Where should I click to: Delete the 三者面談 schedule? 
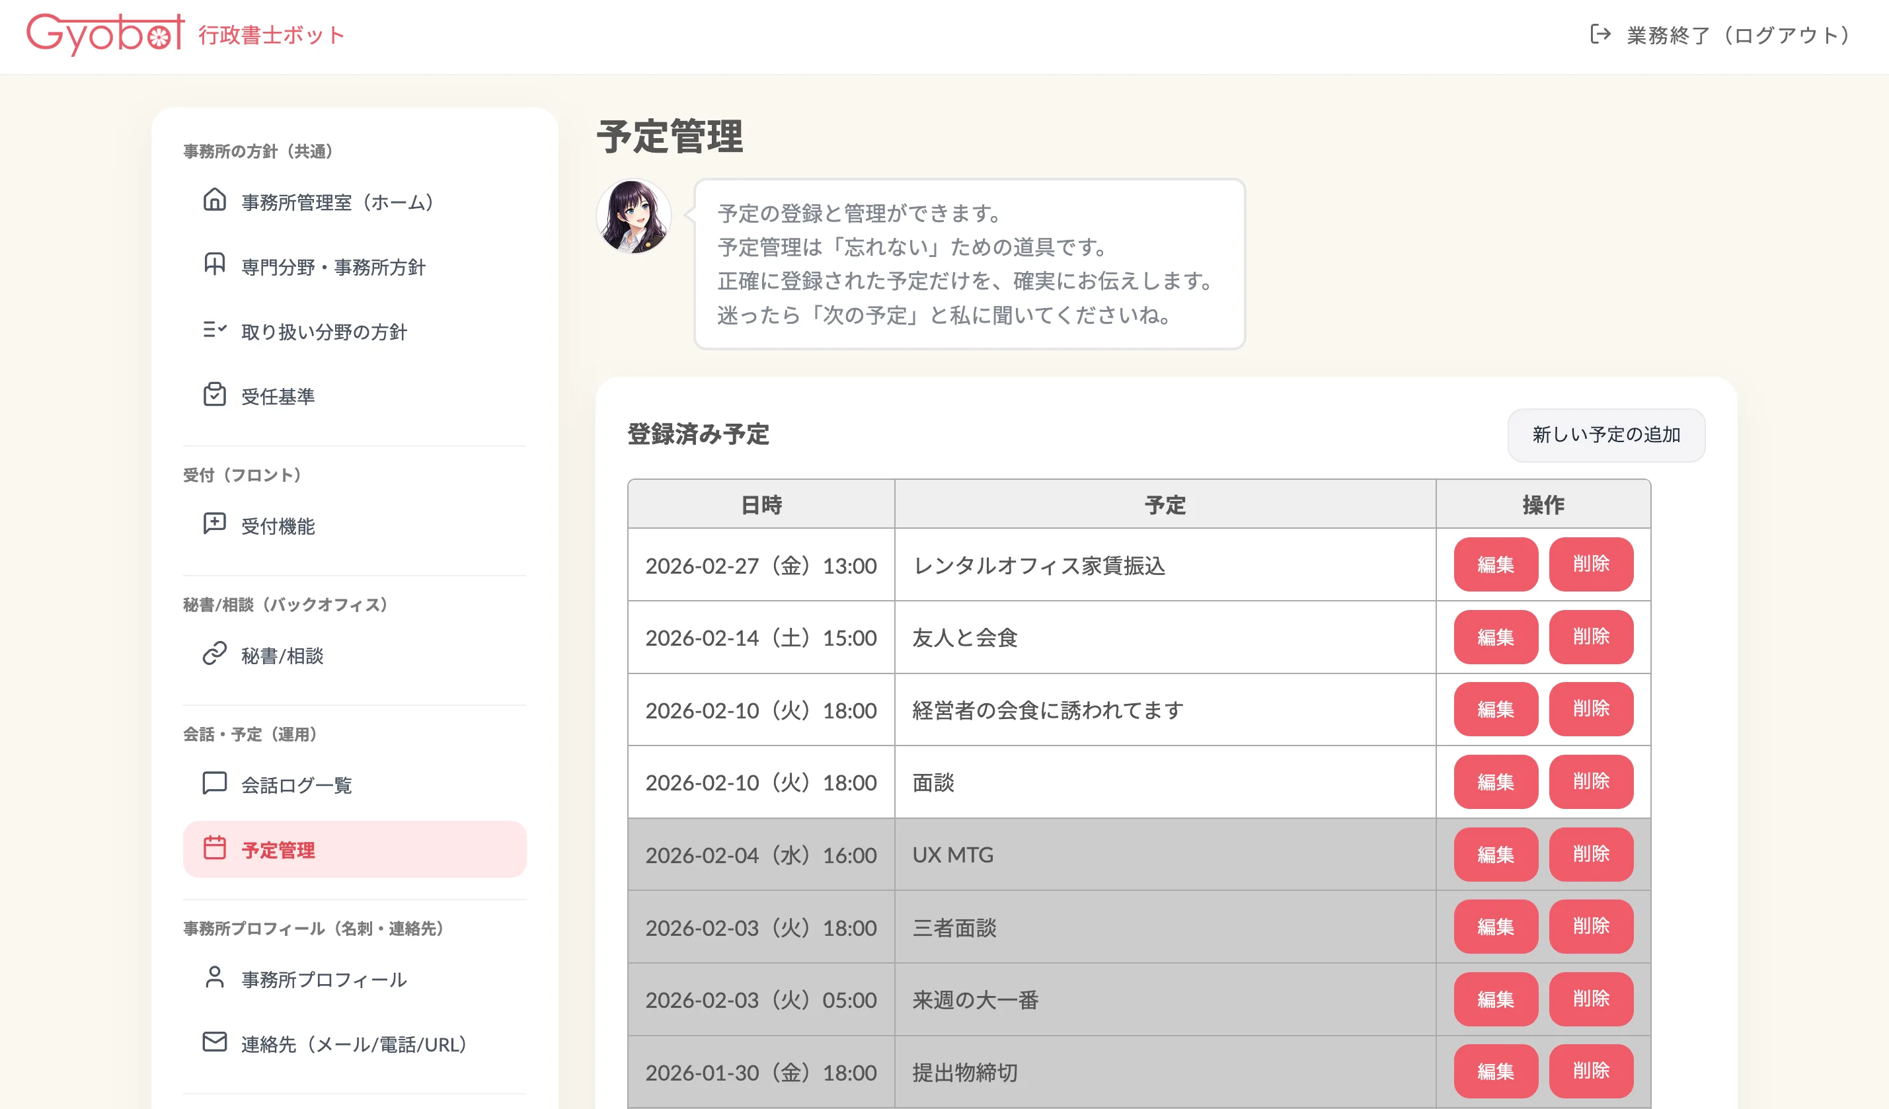[x=1591, y=927]
